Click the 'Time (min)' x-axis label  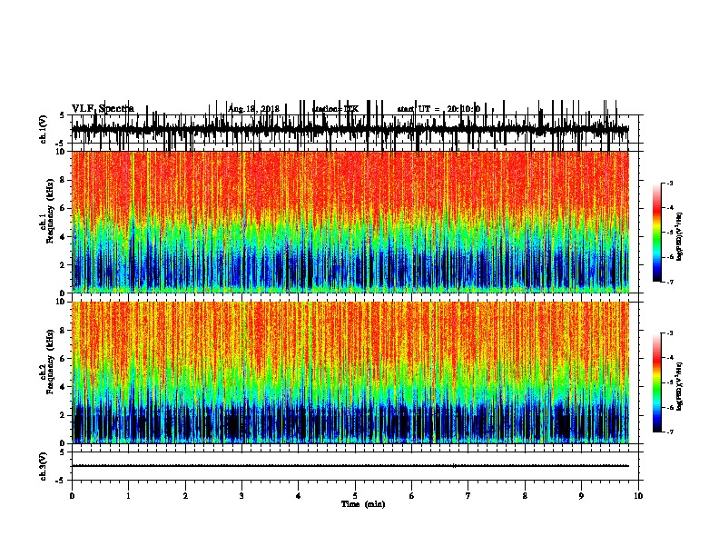coord(363,504)
